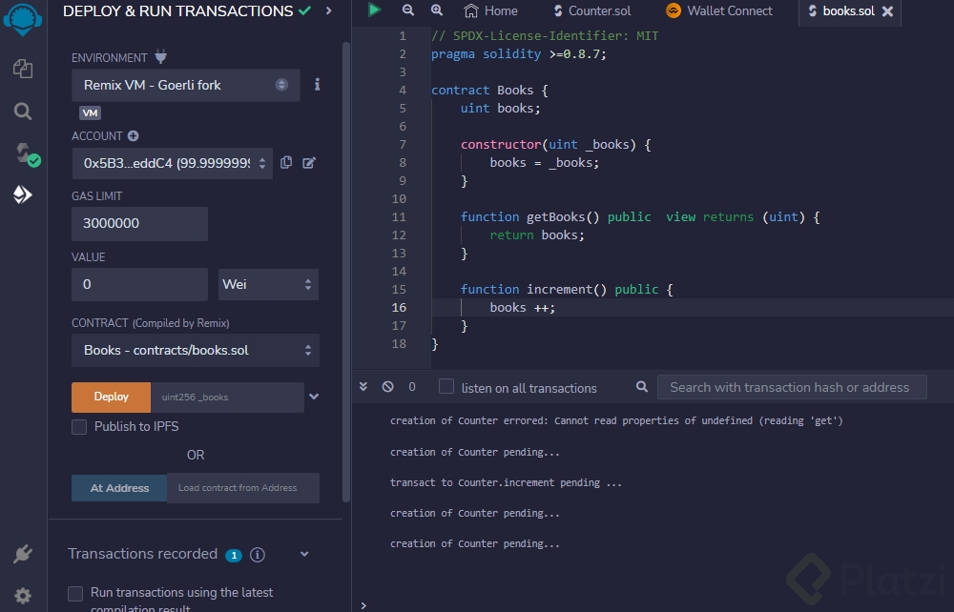Click the At Address button

pyautogui.click(x=119, y=488)
